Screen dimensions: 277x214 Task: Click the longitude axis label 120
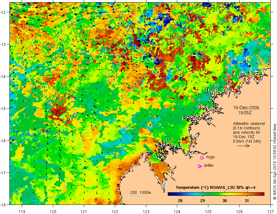[x=53, y=211]
